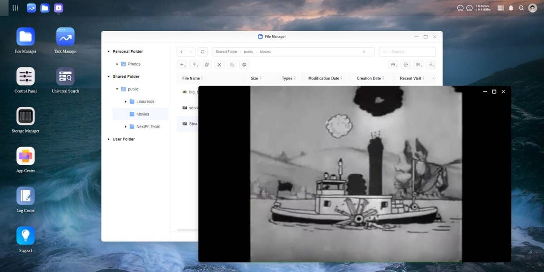Select the Movies folder in sidebar

pyautogui.click(x=142, y=114)
